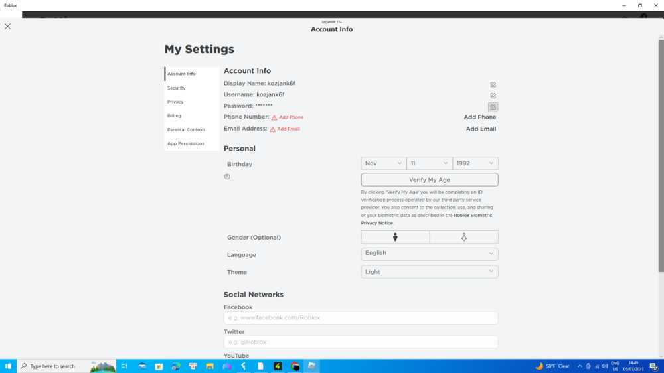Open the Mail app in the taskbar
Viewport: 664px width, 373px height.
coord(142,366)
